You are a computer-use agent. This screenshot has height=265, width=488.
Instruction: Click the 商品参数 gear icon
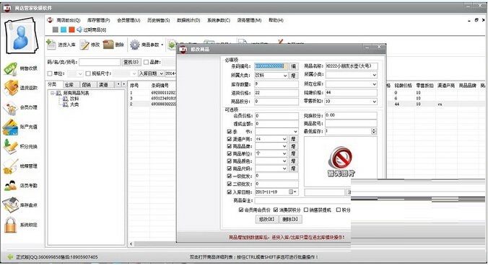pos(134,45)
